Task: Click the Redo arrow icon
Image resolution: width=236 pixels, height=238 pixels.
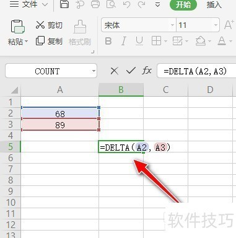Action: coord(142,4)
